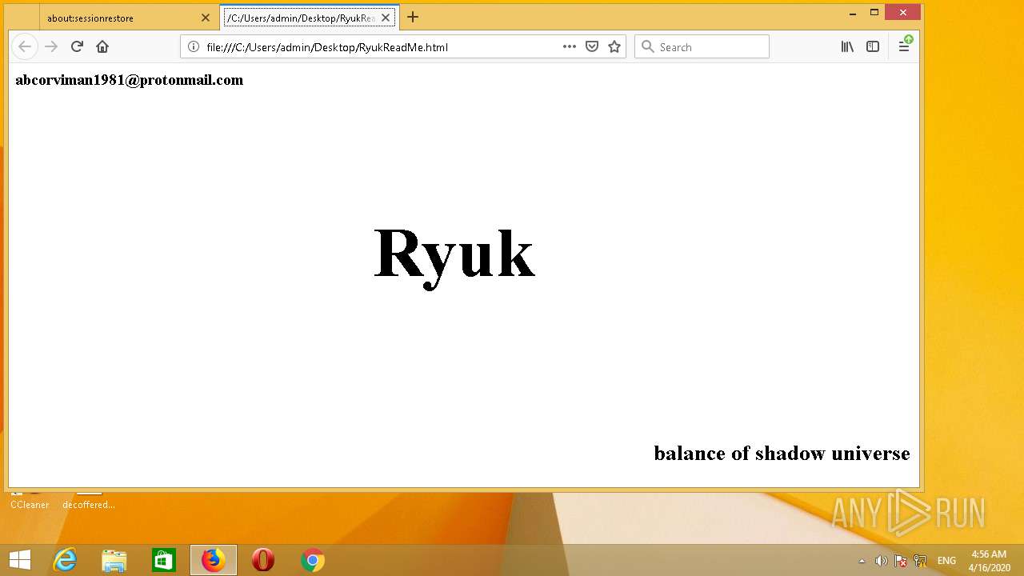Reload the RyukReadMe page

77,46
